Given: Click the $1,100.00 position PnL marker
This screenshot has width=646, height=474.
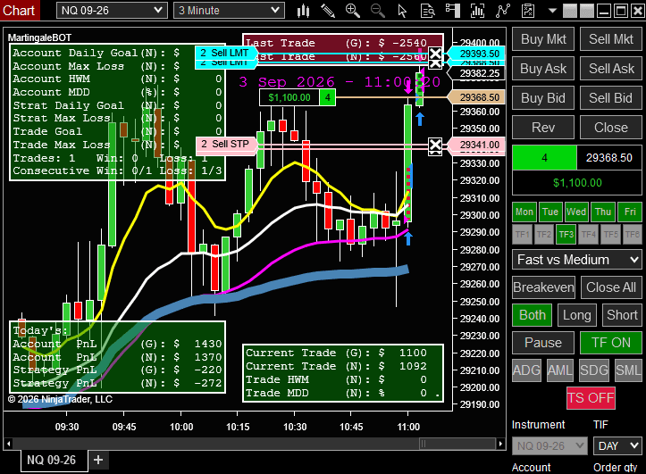Looking at the screenshot, I should click(289, 97).
